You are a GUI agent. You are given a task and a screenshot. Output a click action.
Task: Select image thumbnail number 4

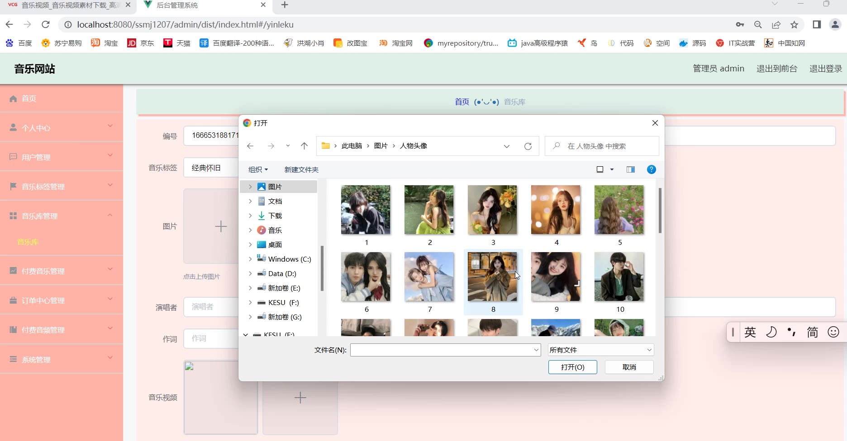(x=556, y=210)
